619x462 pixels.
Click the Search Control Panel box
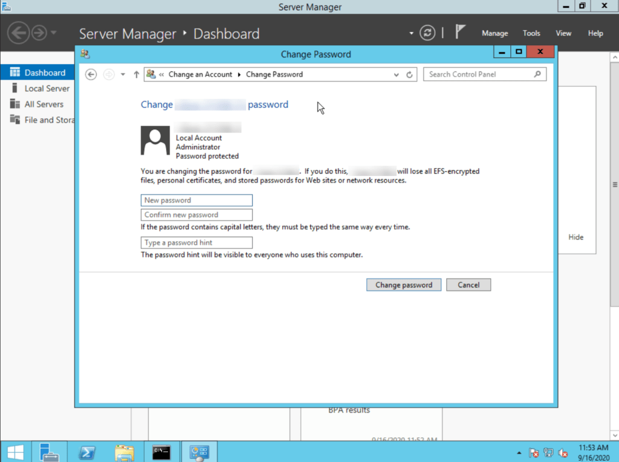pos(481,74)
